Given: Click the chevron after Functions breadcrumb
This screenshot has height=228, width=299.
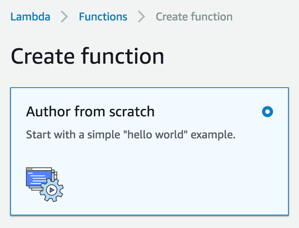Looking at the screenshot, I should (142, 17).
